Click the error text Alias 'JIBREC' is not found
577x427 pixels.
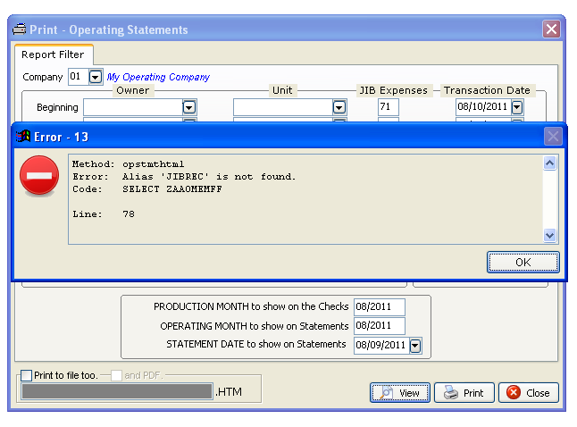[x=209, y=177]
